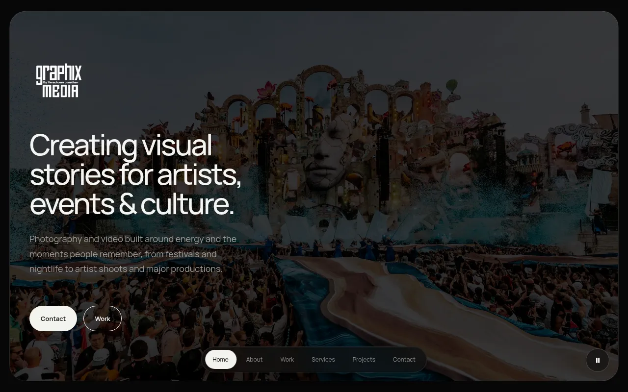Viewport: 628px width, 392px height.
Task: Select the Home nav item
Action: (220, 359)
